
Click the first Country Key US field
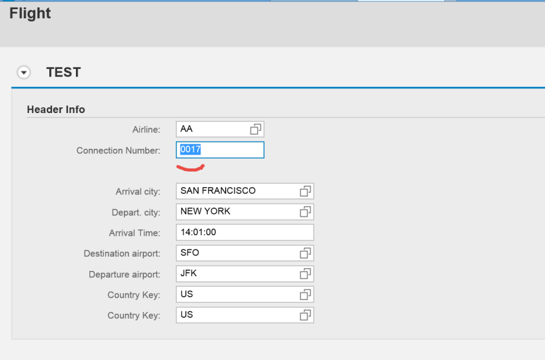click(245, 294)
